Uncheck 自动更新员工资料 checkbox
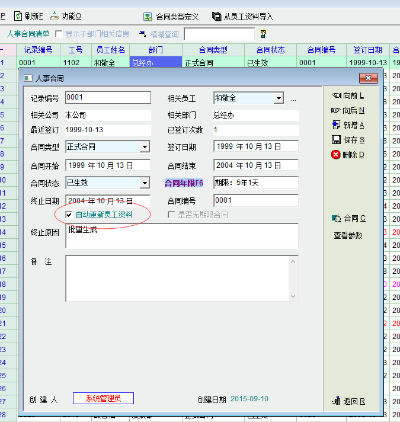 pyautogui.click(x=69, y=215)
